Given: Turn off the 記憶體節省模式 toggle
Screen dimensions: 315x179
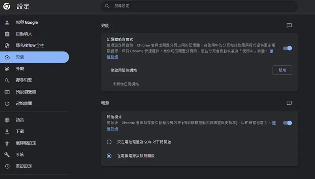Looking at the screenshot, I should click(288, 48).
